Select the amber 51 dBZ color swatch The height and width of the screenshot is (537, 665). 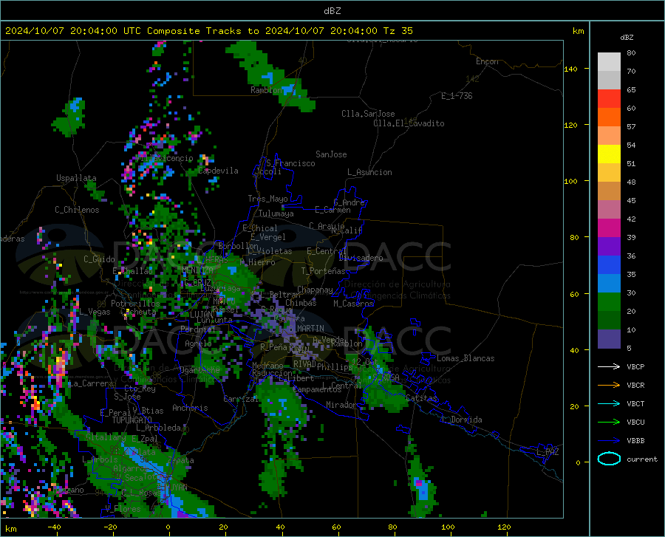pos(609,173)
